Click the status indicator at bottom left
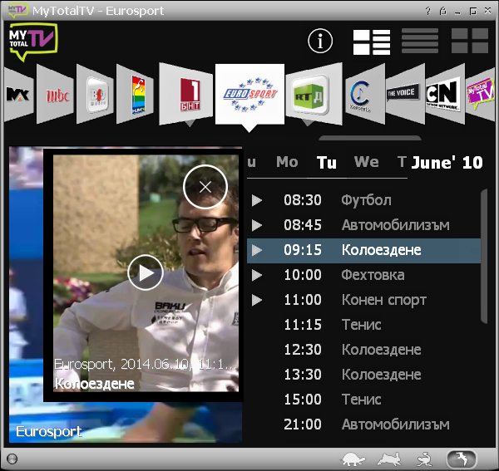Screen dimensions: 499x471 point(12,459)
